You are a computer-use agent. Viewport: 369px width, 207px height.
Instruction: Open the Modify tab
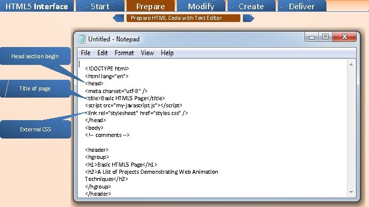[x=201, y=6]
